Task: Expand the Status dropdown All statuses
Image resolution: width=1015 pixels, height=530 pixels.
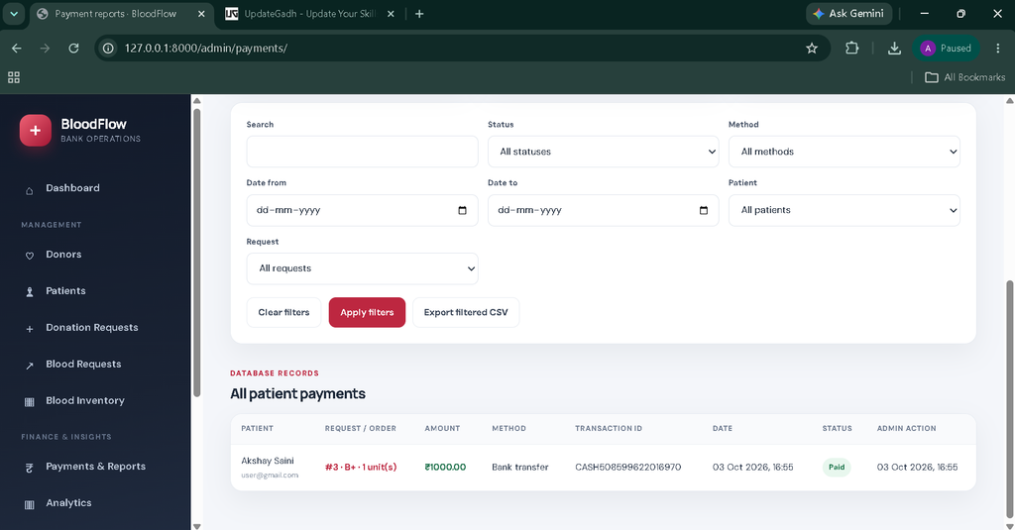Action: click(x=604, y=152)
